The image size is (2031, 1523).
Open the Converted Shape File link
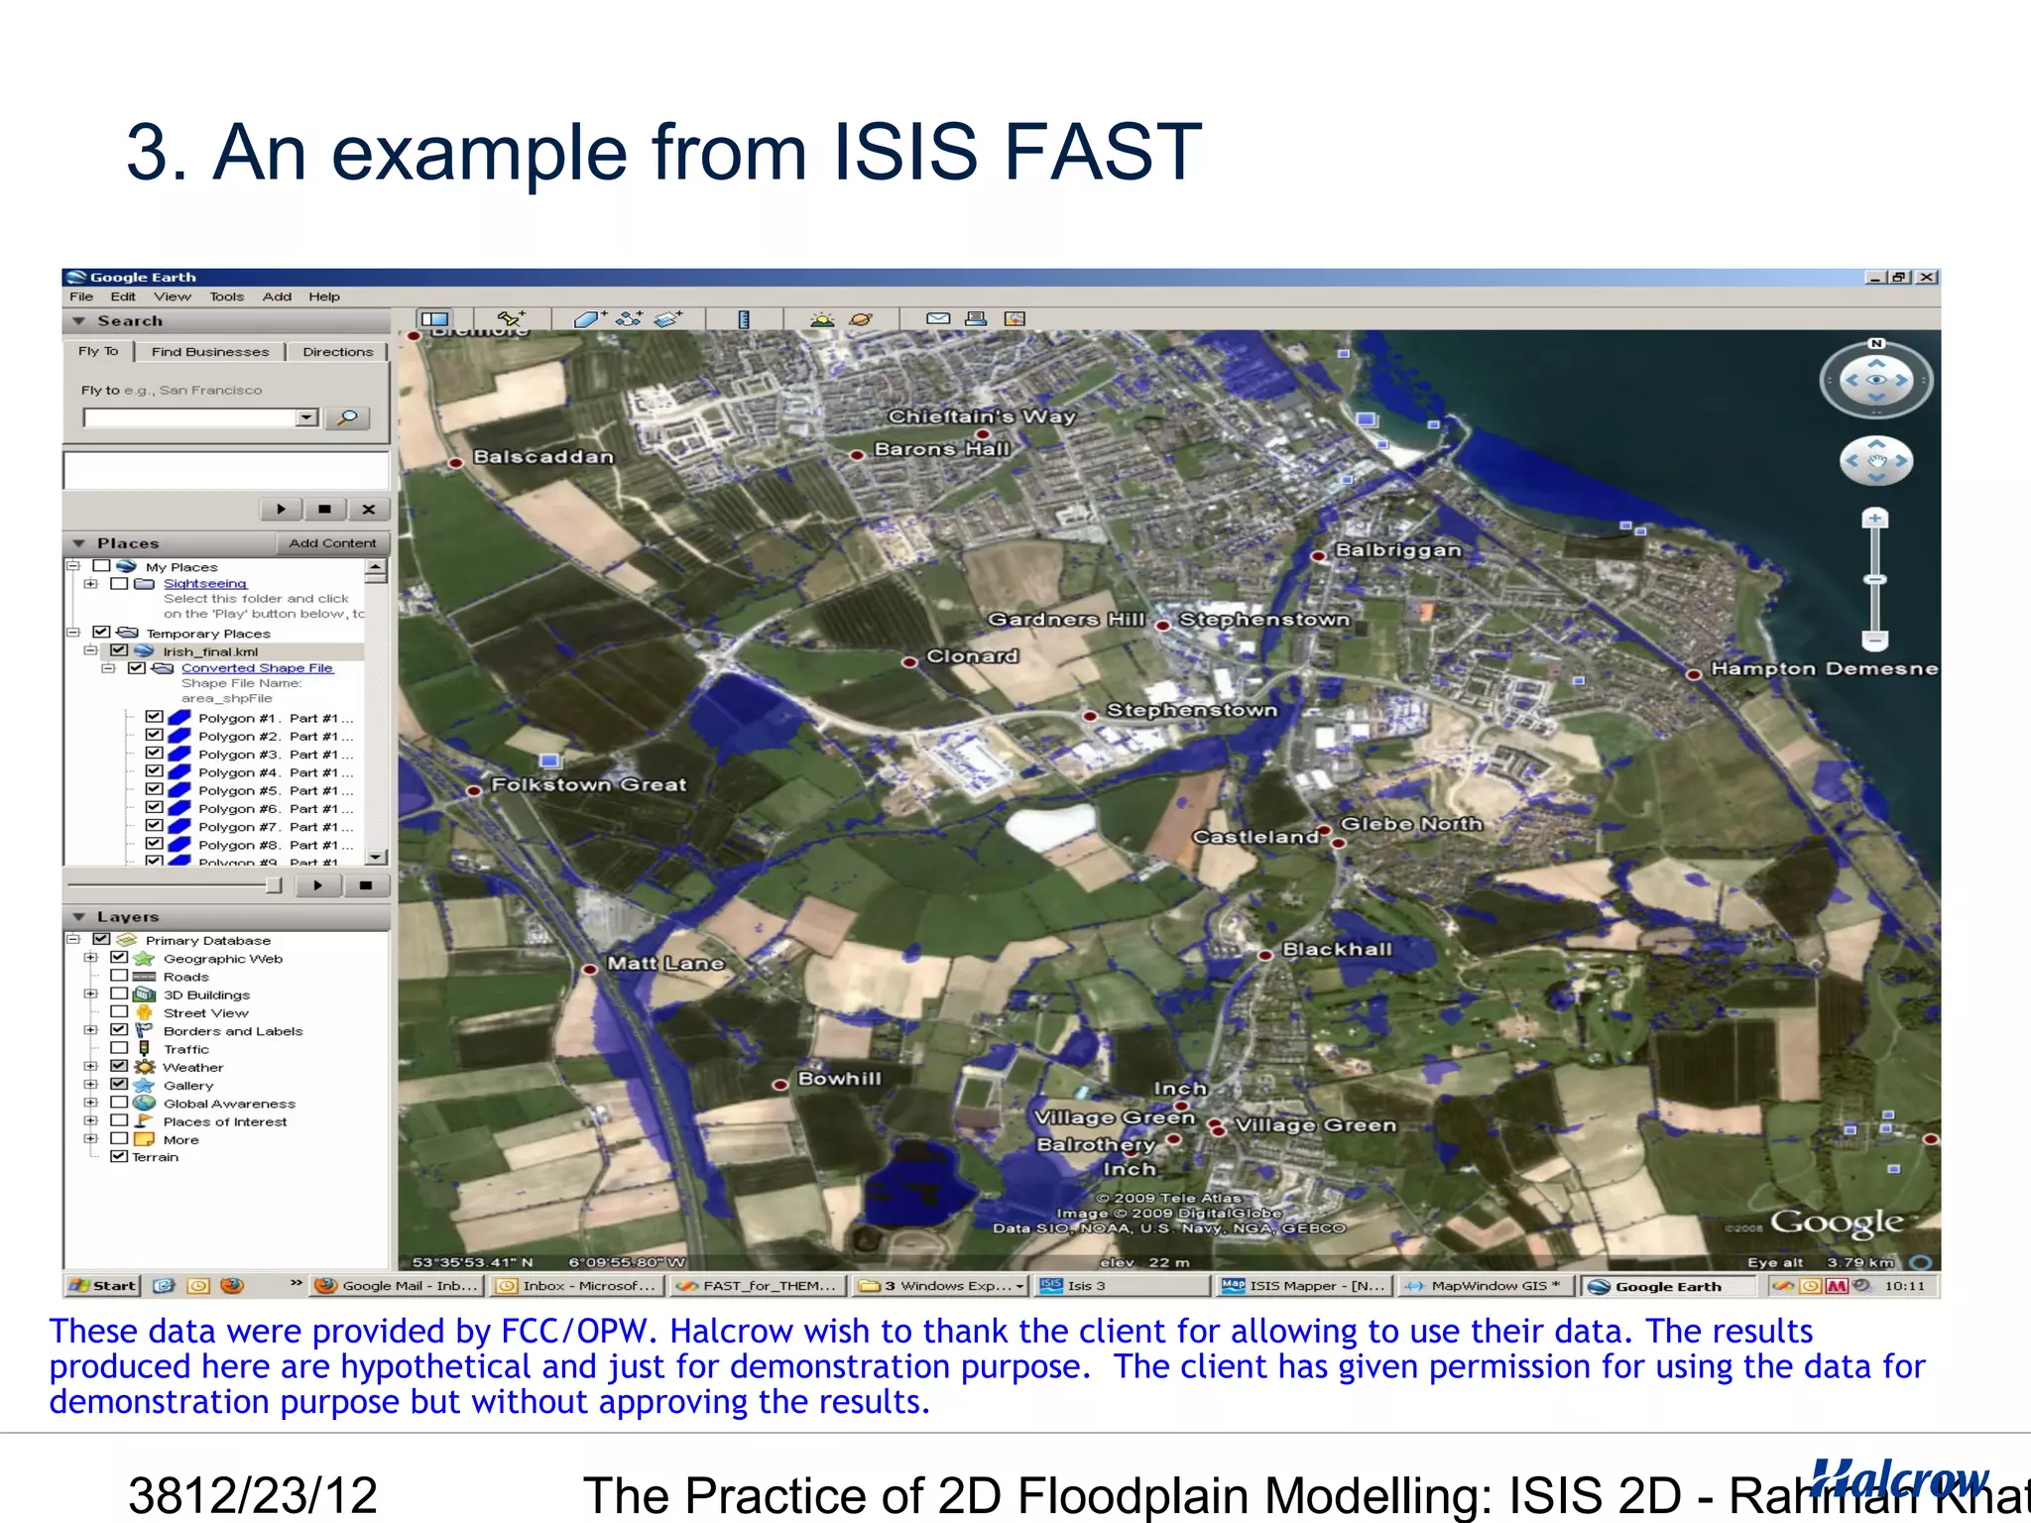pos(257,668)
